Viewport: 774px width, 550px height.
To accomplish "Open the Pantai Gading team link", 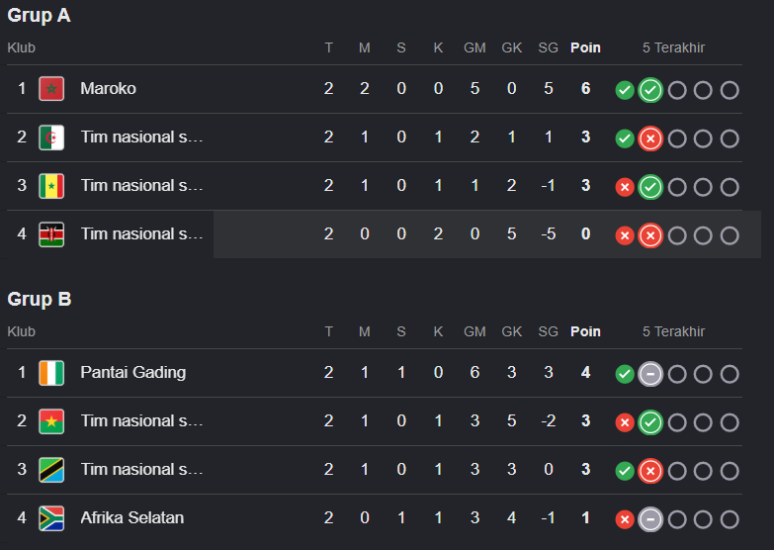I will coord(133,372).
